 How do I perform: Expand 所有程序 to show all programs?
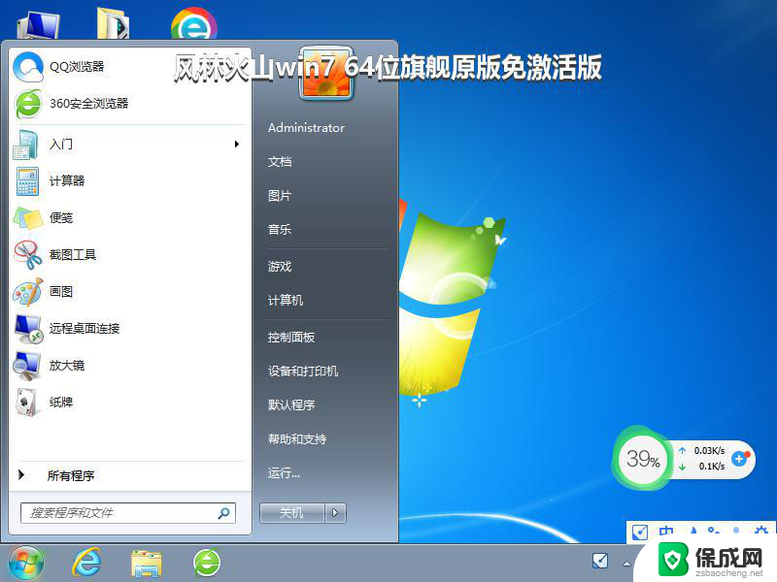pyautogui.click(x=128, y=475)
